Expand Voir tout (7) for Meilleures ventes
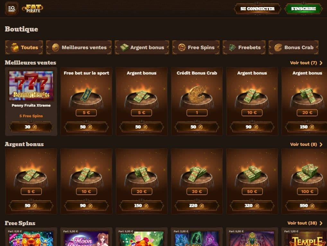Image resolution: width=327 pixels, height=246 pixels. 306,63
